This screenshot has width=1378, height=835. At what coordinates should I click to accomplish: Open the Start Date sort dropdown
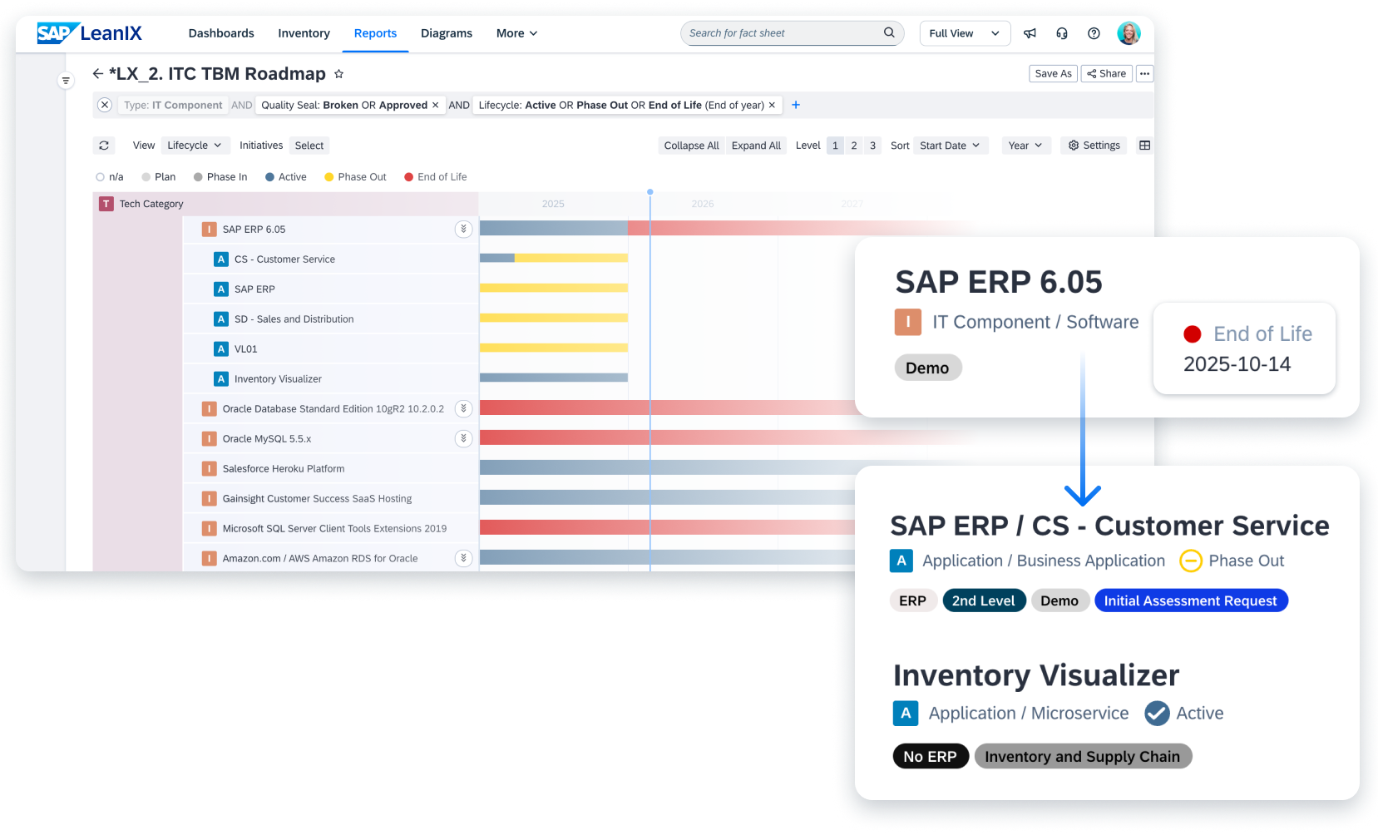tap(950, 146)
